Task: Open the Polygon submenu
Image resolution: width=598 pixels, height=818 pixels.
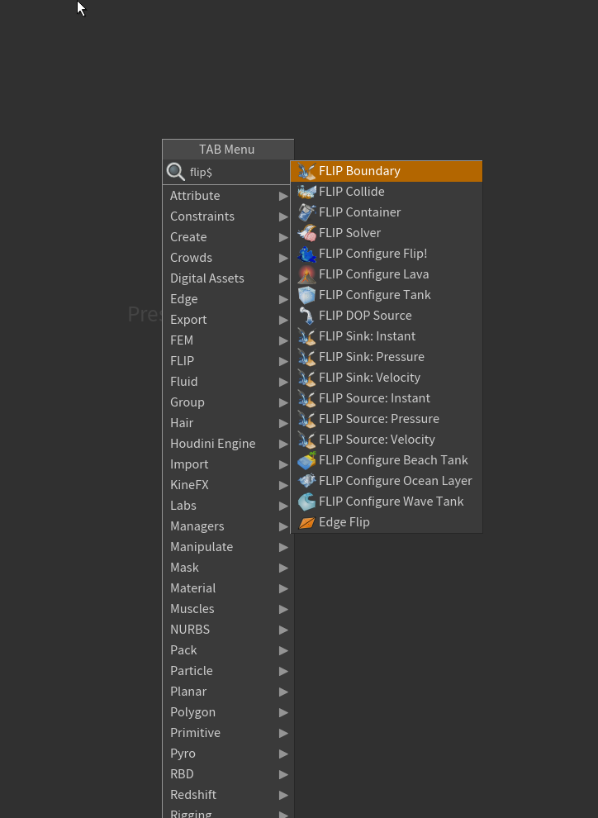Action: click(x=228, y=712)
